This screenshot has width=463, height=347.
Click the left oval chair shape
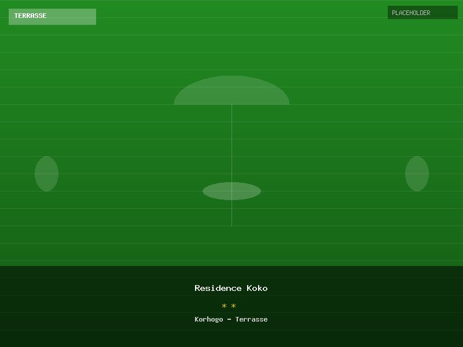(46, 173)
